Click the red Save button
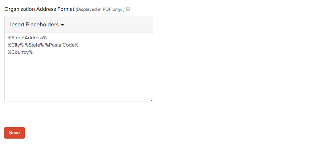Viewport: 319px width, 144px height. click(15, 133)
